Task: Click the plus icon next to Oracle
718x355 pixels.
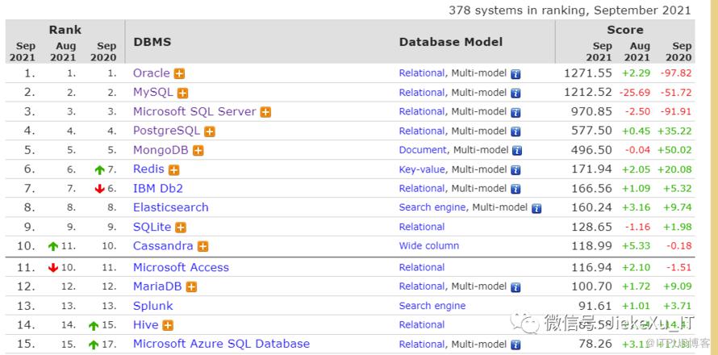Action: tap(179, 73)
